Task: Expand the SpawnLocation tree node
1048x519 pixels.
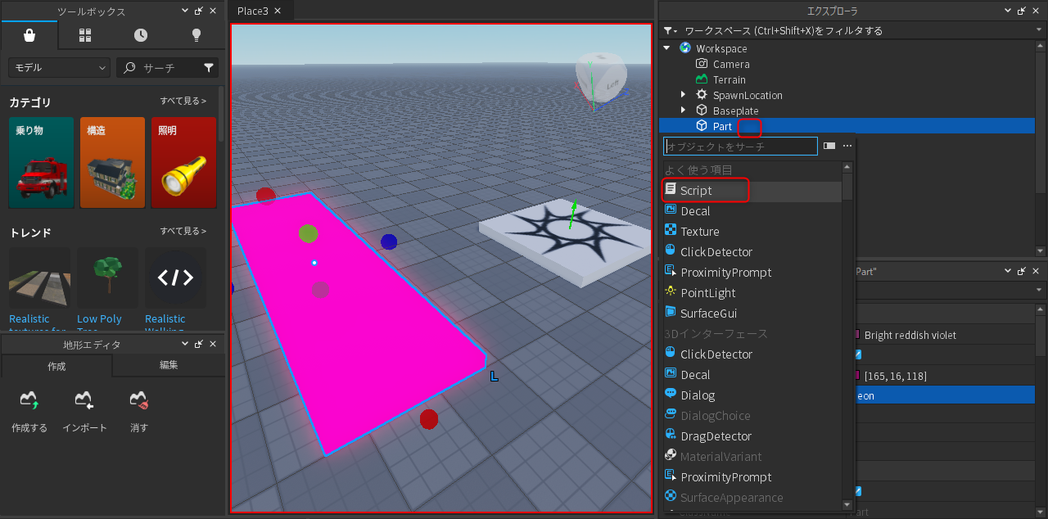Action: coord(683,95)
